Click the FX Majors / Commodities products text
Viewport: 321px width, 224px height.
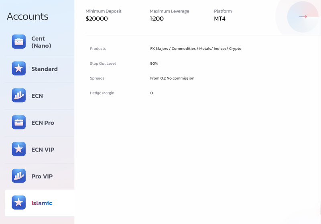196,49
